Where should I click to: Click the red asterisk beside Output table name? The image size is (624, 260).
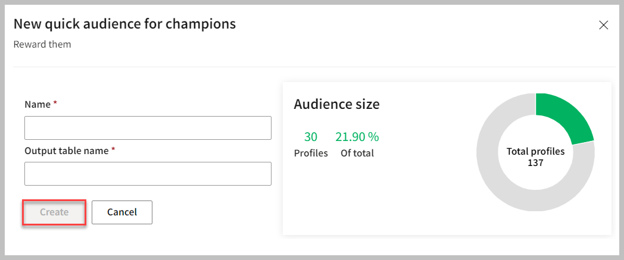tap(113, 150)
